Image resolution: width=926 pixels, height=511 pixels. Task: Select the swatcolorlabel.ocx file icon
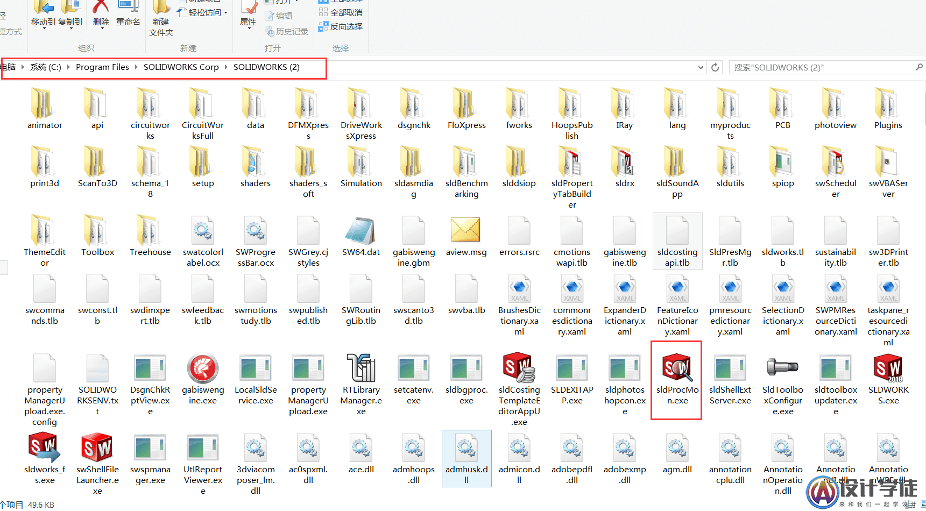tap(202, 230)
